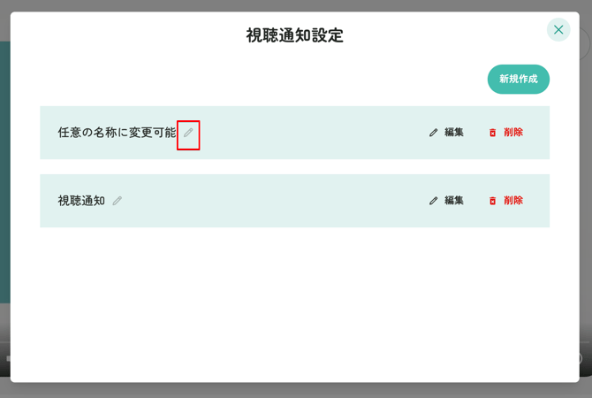Viewport: 592px width, 398px height.
Task: Select the 視聴通知 name text
Action: point(81,201)
